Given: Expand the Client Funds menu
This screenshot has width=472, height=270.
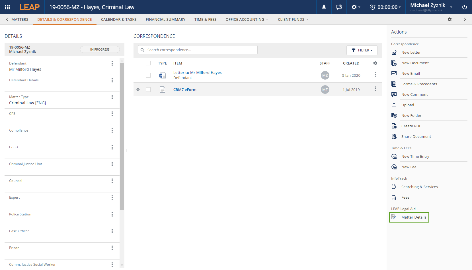Looking at the screenshot, I should (x=293, y=19).
